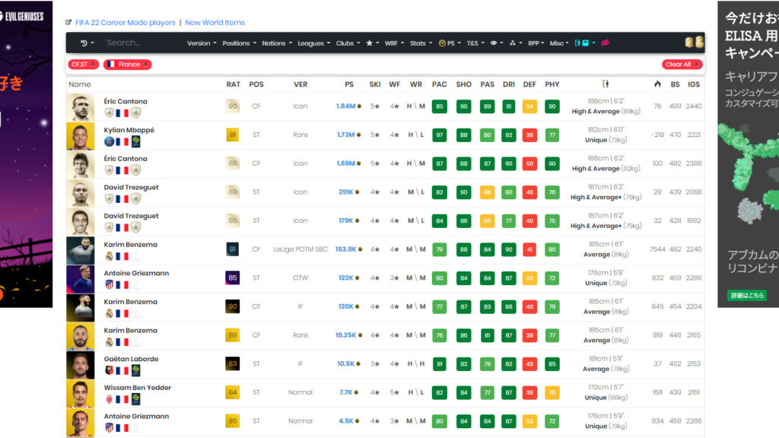Image resolution: width=779 pixels, height=438 pixels.
Task: Click the 97 pace stat for Mbappé
Action: click(x=439, y=135)
